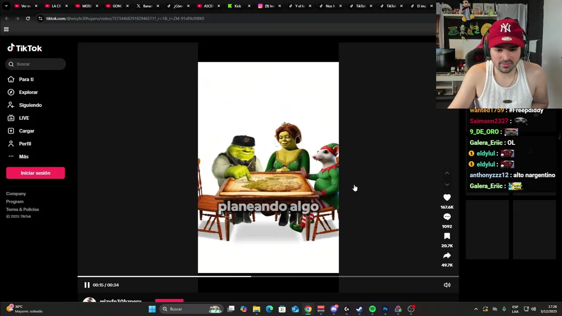Pause the TikTok video
Image resolution: width=562 pixels, height=316 pixels.
pos(87,285)
